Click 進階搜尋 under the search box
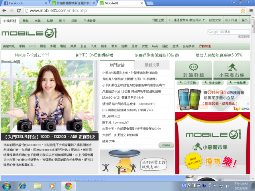Viewport: 255px width, 191px height. (244, 36)
